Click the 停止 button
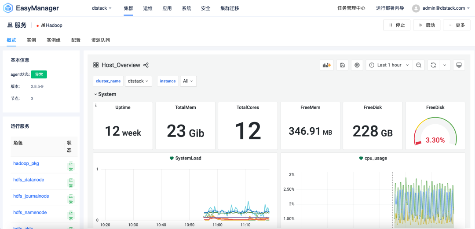The height and width of the screenshot is (229, 475). coord(397,25)
